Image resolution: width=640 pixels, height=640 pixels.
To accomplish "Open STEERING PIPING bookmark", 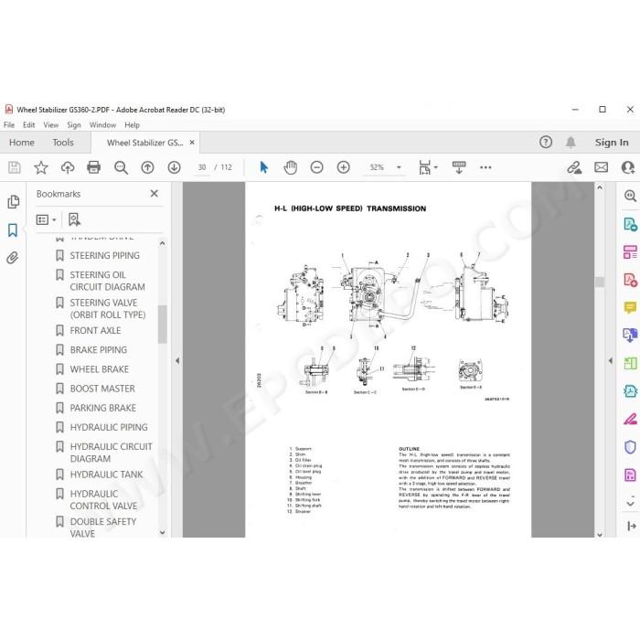I will point(104,255).
